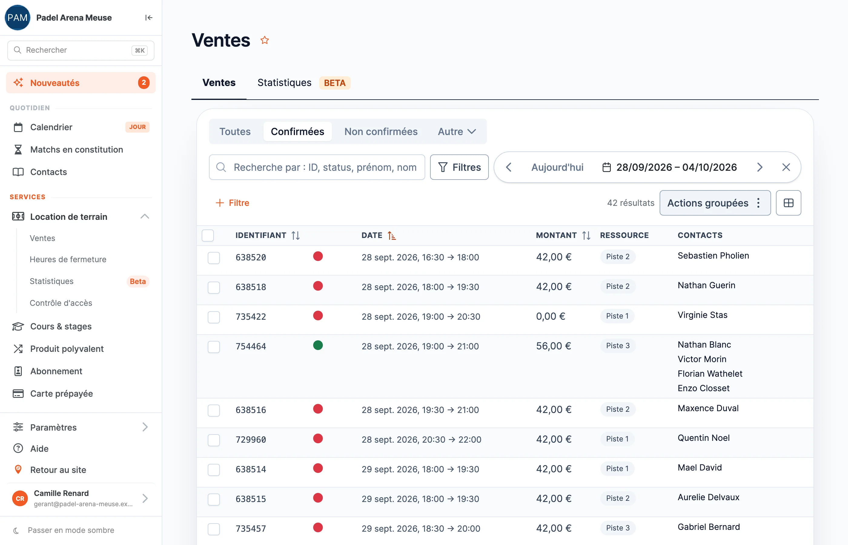Select the Confirmées filter tab
Viewport: 848px width, 545px height.
click(297, 131)
